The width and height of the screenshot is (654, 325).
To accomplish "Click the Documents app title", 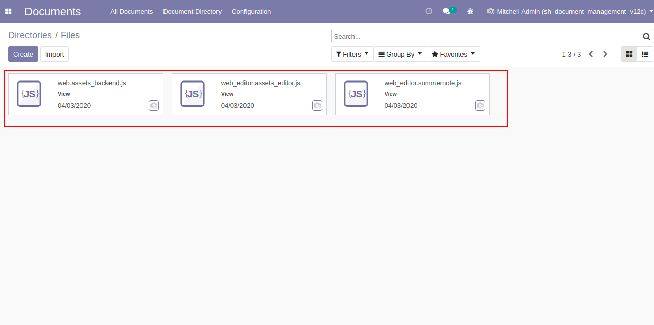I will coord(52,11).
